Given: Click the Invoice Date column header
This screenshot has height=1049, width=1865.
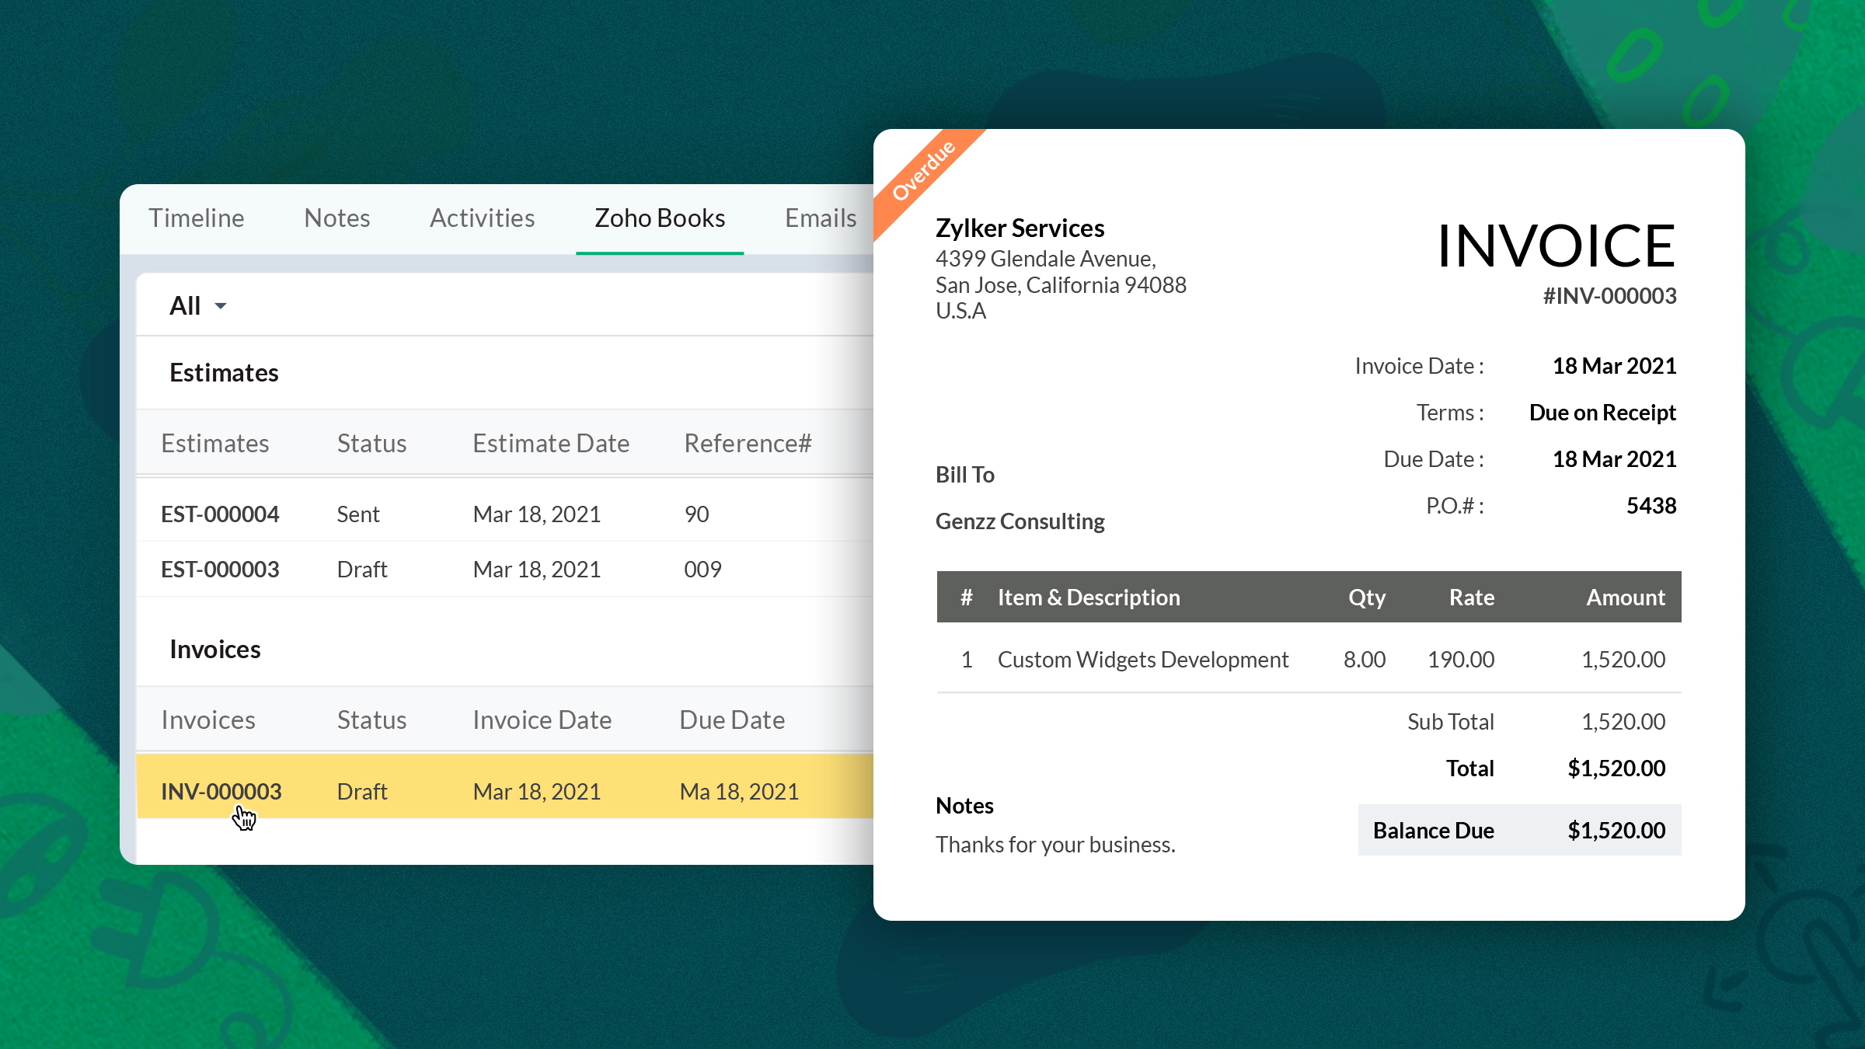Looking at the screenshot, I should tap(542, 720).
